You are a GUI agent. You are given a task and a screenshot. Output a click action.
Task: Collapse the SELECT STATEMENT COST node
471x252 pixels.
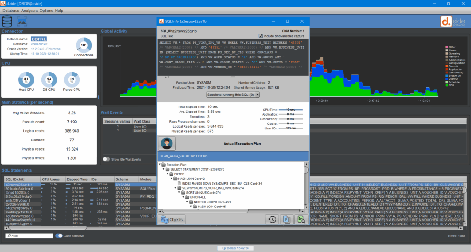[164, 169]
